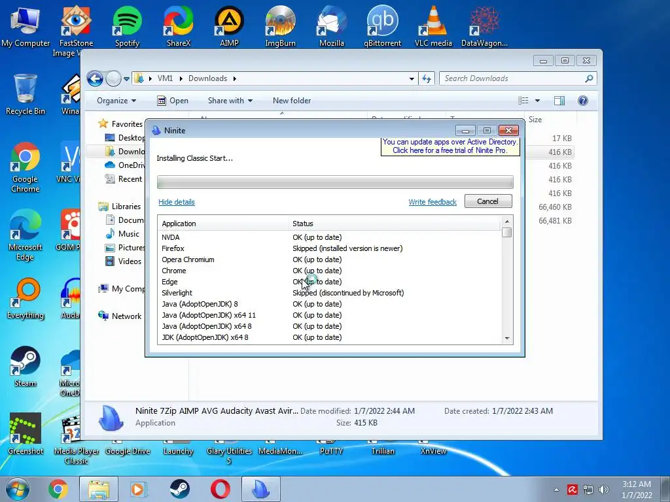Image resolution: width=670 pixels, height=502 pixels.
Task: Click the Ninite installation progress bar
Action: pos(335,182)
